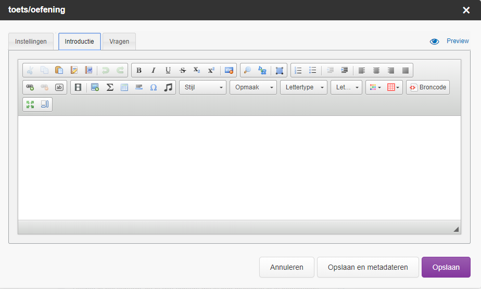Open the text color picker

374,87
